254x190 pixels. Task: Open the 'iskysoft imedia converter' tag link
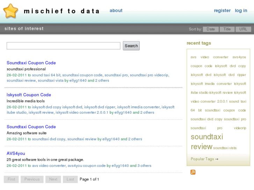(x=138, y=107)
